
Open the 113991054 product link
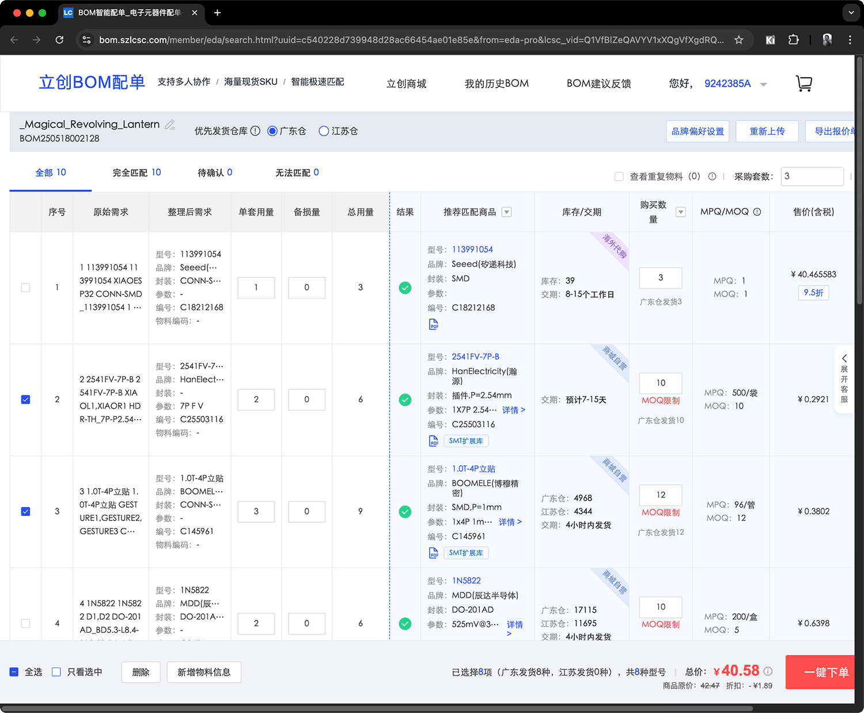coord(472,249)
